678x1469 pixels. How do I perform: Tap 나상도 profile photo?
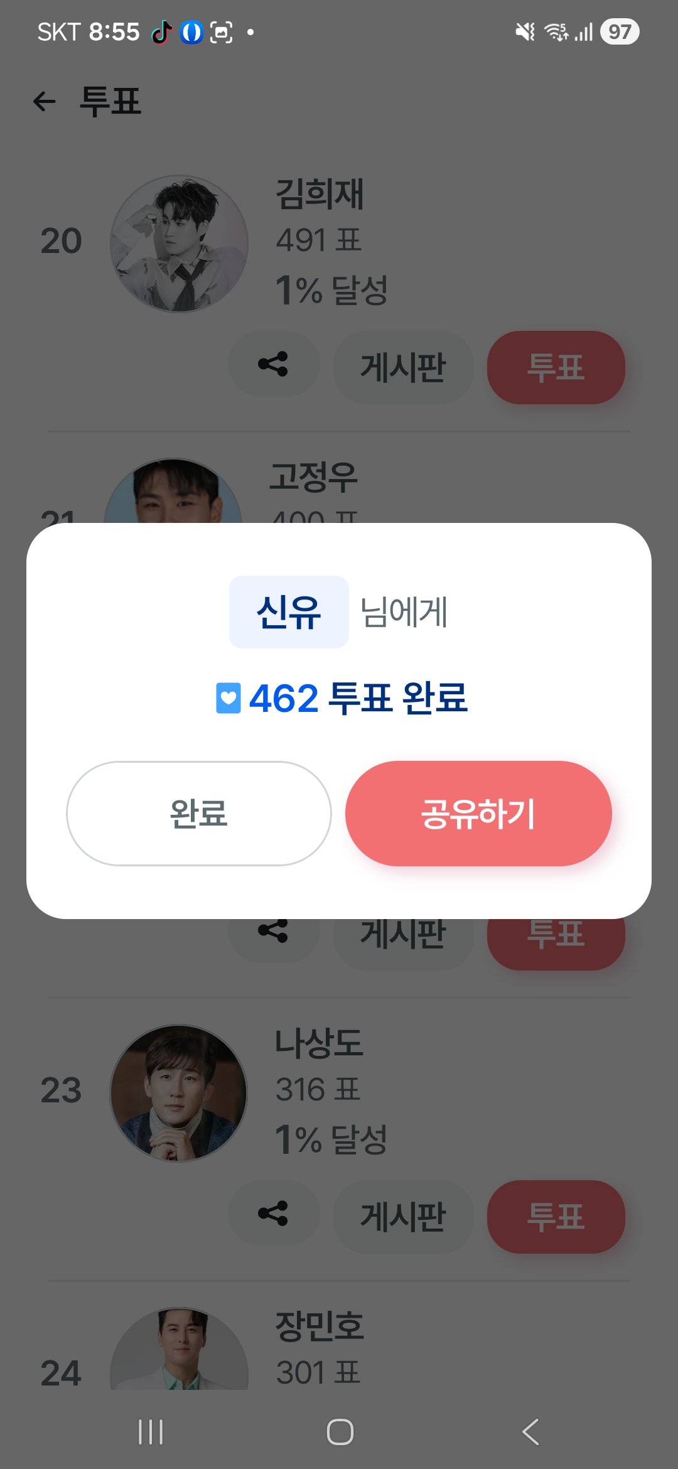(179, 1093)
